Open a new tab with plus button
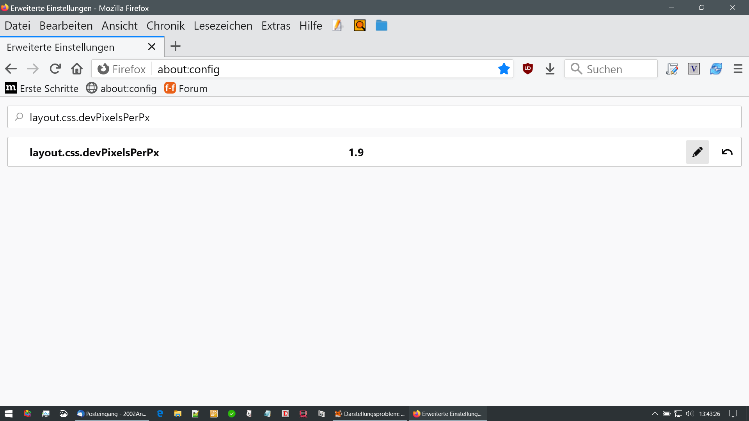The height and width of the screenshot is (421, 749). [x=176, y=46]
